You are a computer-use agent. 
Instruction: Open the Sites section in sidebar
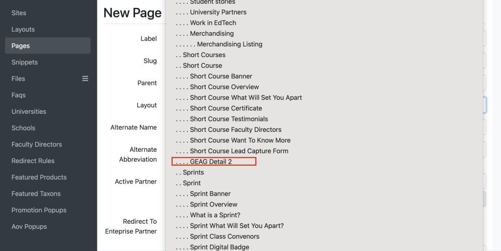click(19, 13)
